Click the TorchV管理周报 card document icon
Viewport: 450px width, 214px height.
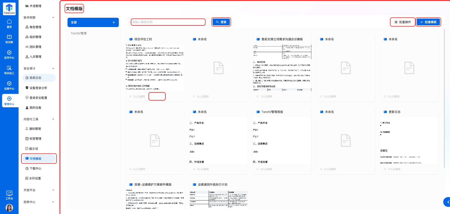[x=258, y=112]
